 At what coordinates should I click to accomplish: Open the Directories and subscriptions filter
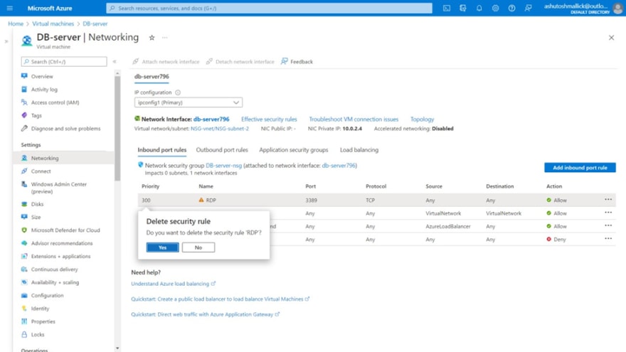462,8
